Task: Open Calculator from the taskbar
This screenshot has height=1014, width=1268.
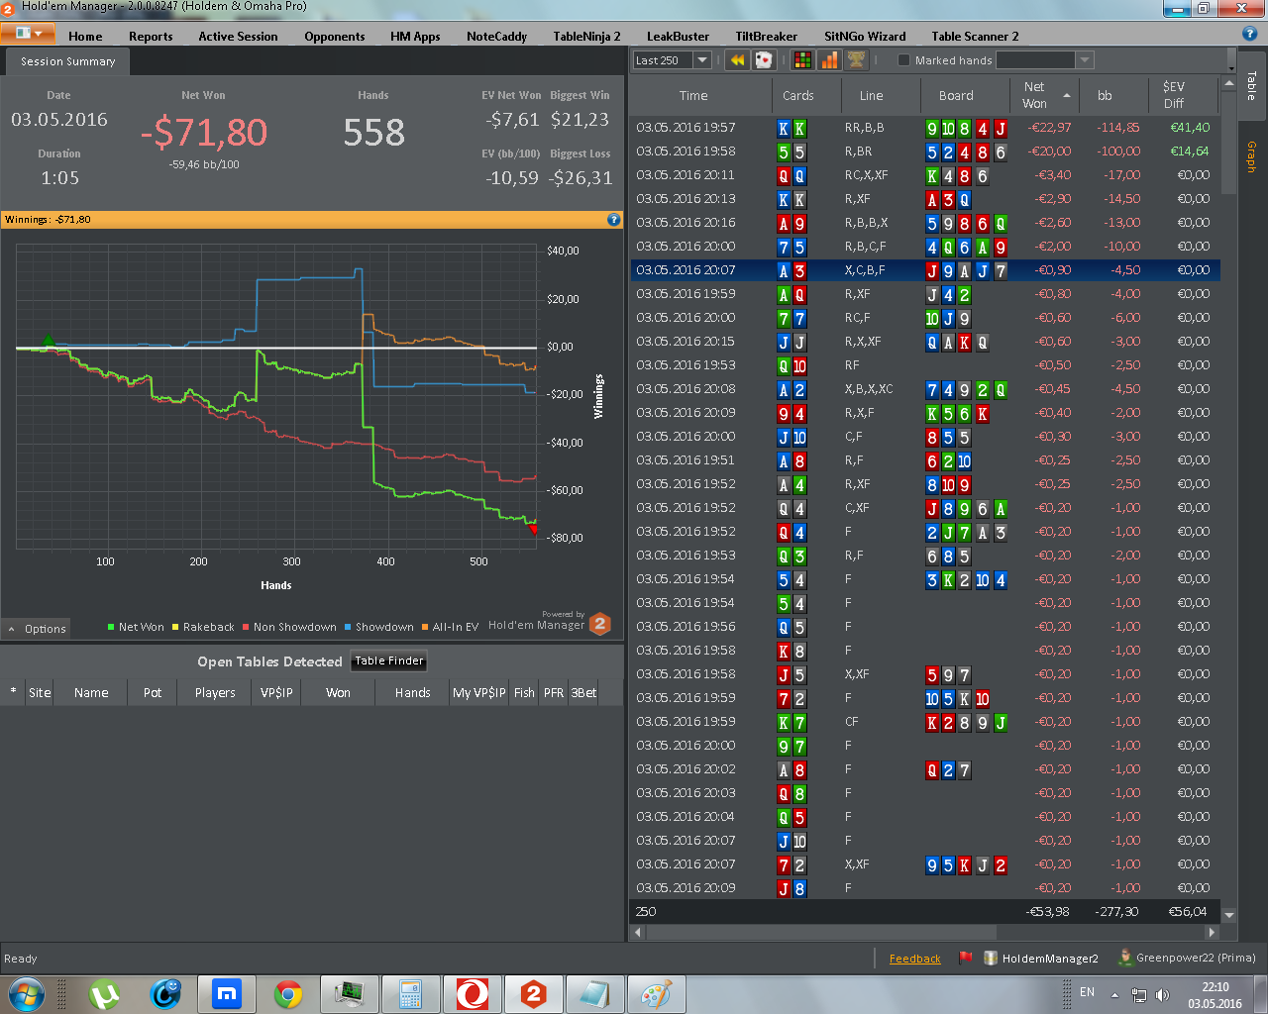Action: tap(411, 993)
